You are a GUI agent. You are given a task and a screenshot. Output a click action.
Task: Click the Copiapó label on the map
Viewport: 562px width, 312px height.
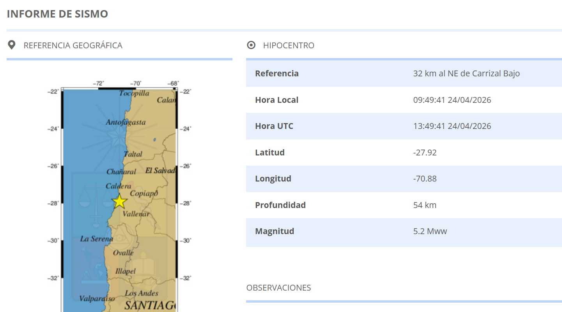[x=144, y=194]
